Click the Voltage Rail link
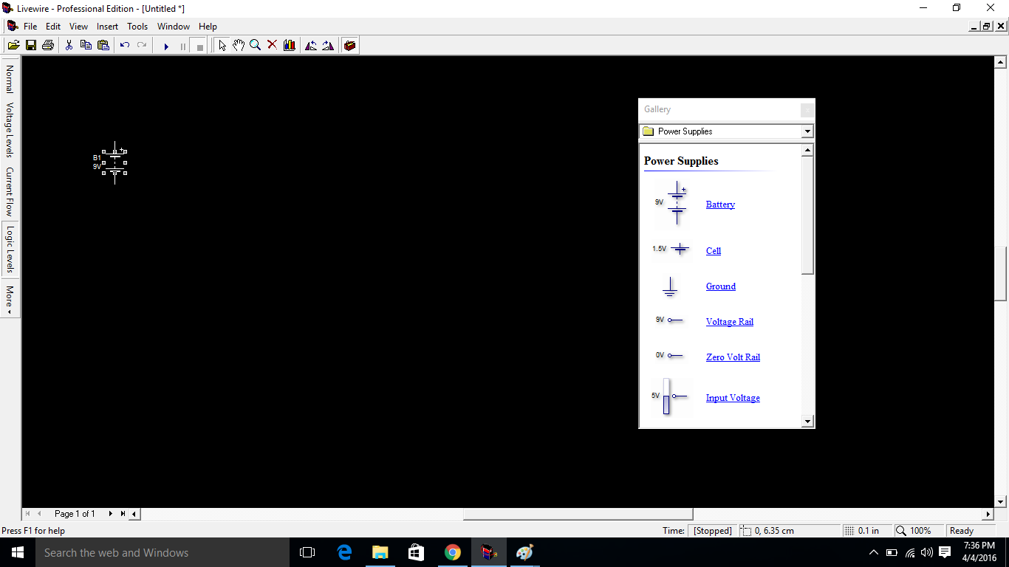The width and height of the screenshot is (1009, 567). click(x=730, y=322)
